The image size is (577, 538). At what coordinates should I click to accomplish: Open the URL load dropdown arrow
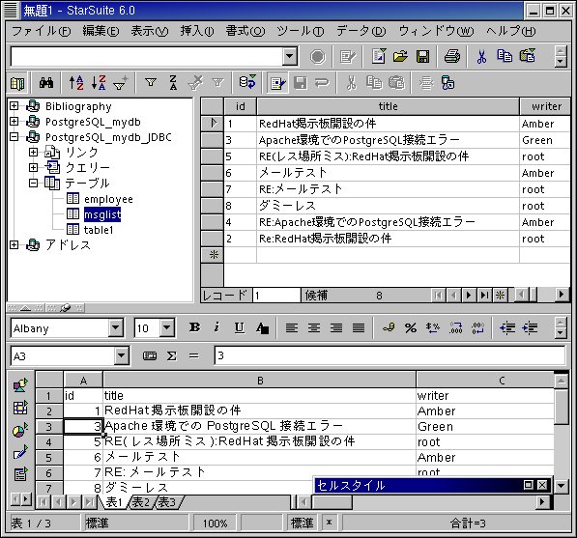(290, 57)
